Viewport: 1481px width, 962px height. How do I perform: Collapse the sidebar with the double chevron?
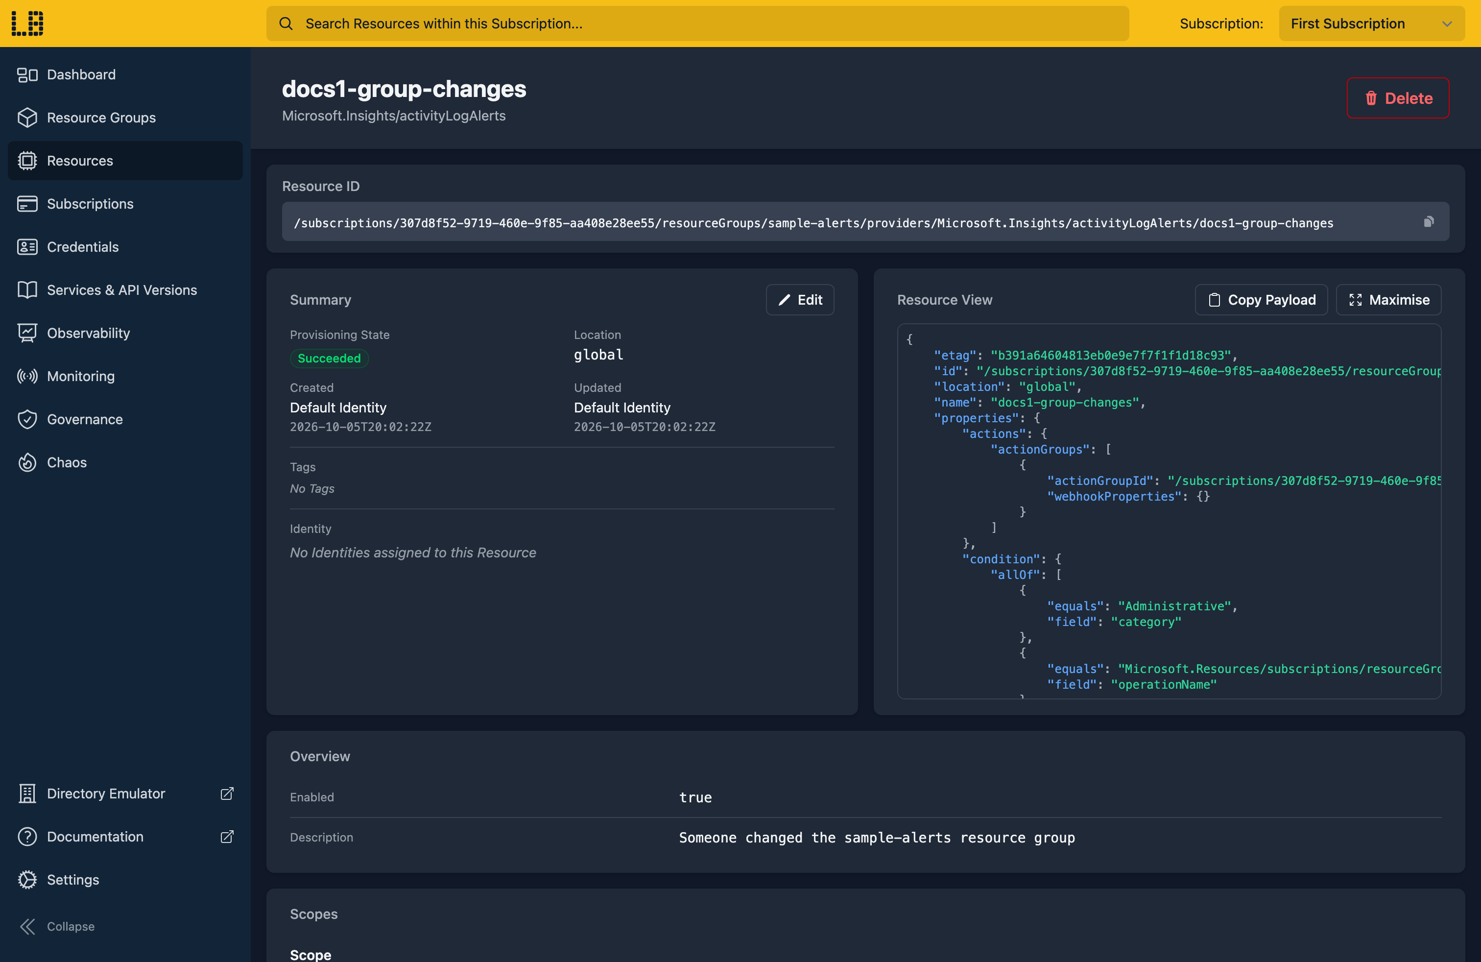(x=27, y=927)
